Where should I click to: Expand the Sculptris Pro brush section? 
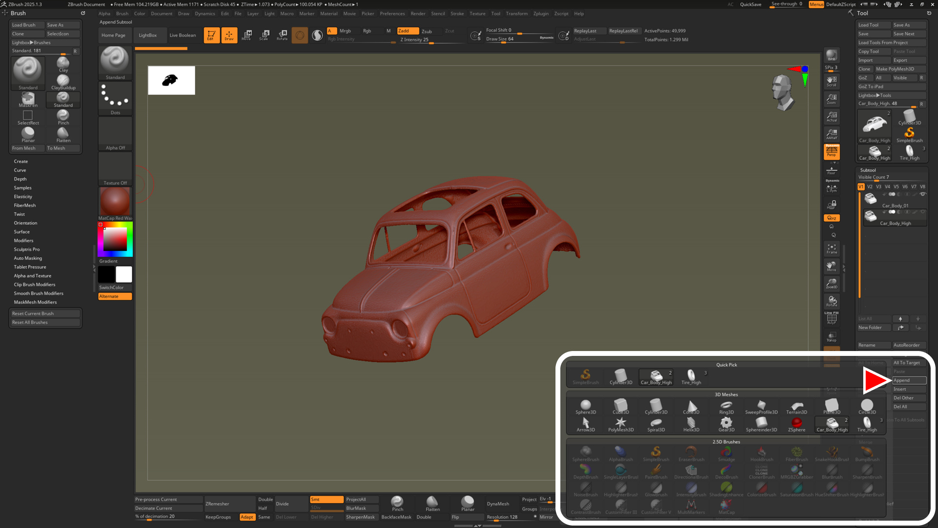(27, 249)
